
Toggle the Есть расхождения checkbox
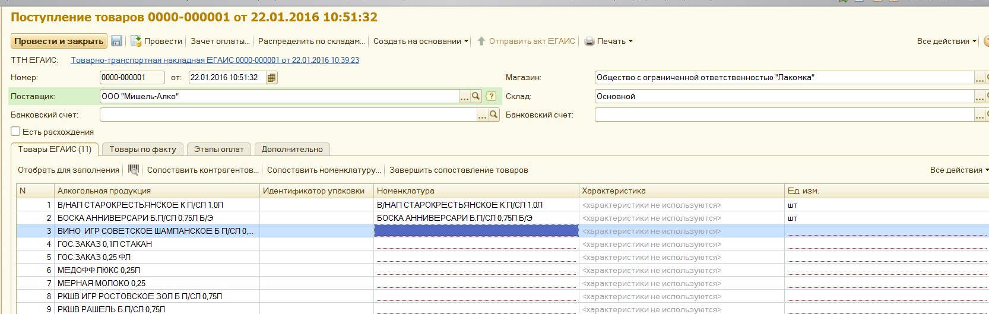[15, 132]
